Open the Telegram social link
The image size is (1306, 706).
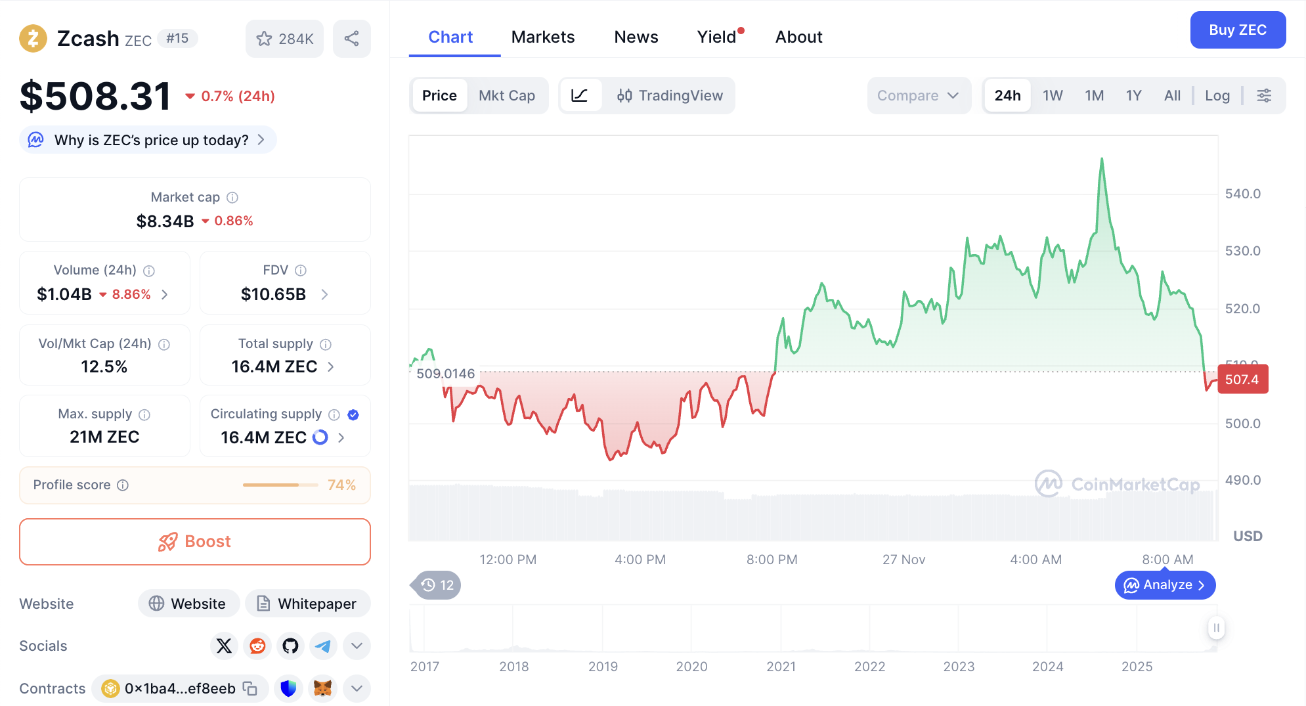pyautogui.click(x=323, y=646)
